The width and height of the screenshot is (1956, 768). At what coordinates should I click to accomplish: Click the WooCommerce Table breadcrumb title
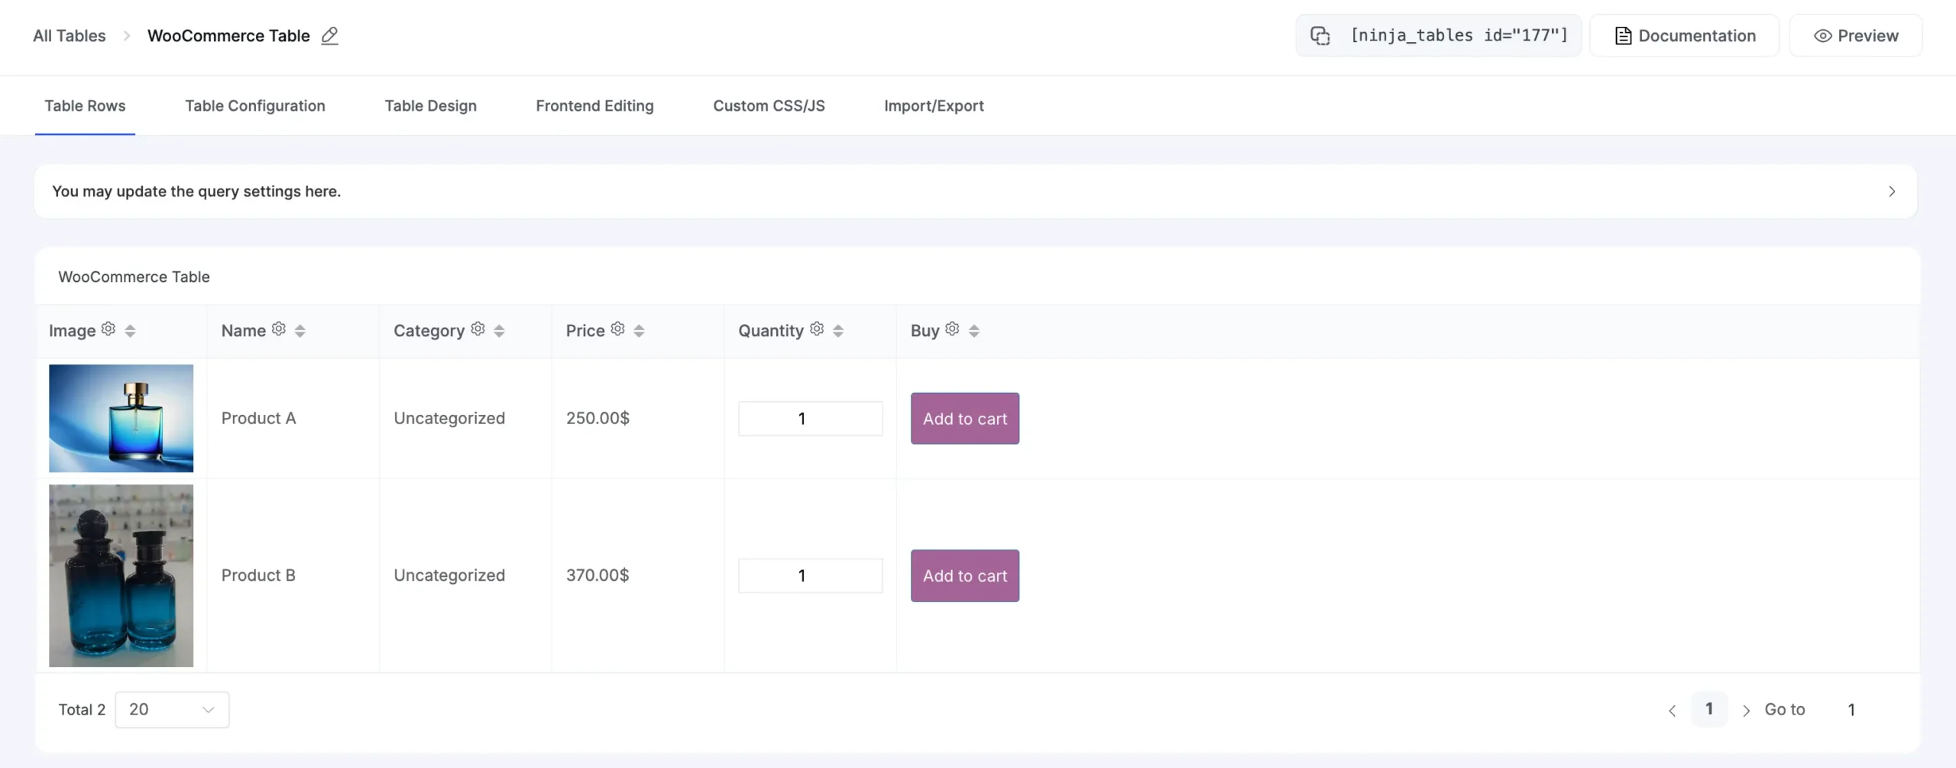tap(228, 36)
